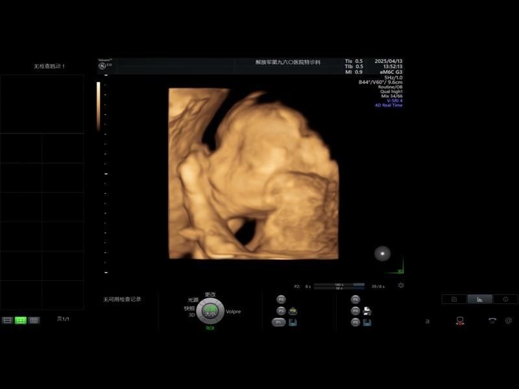Click the blue 4D Real Time label

(x=389, y=105)
